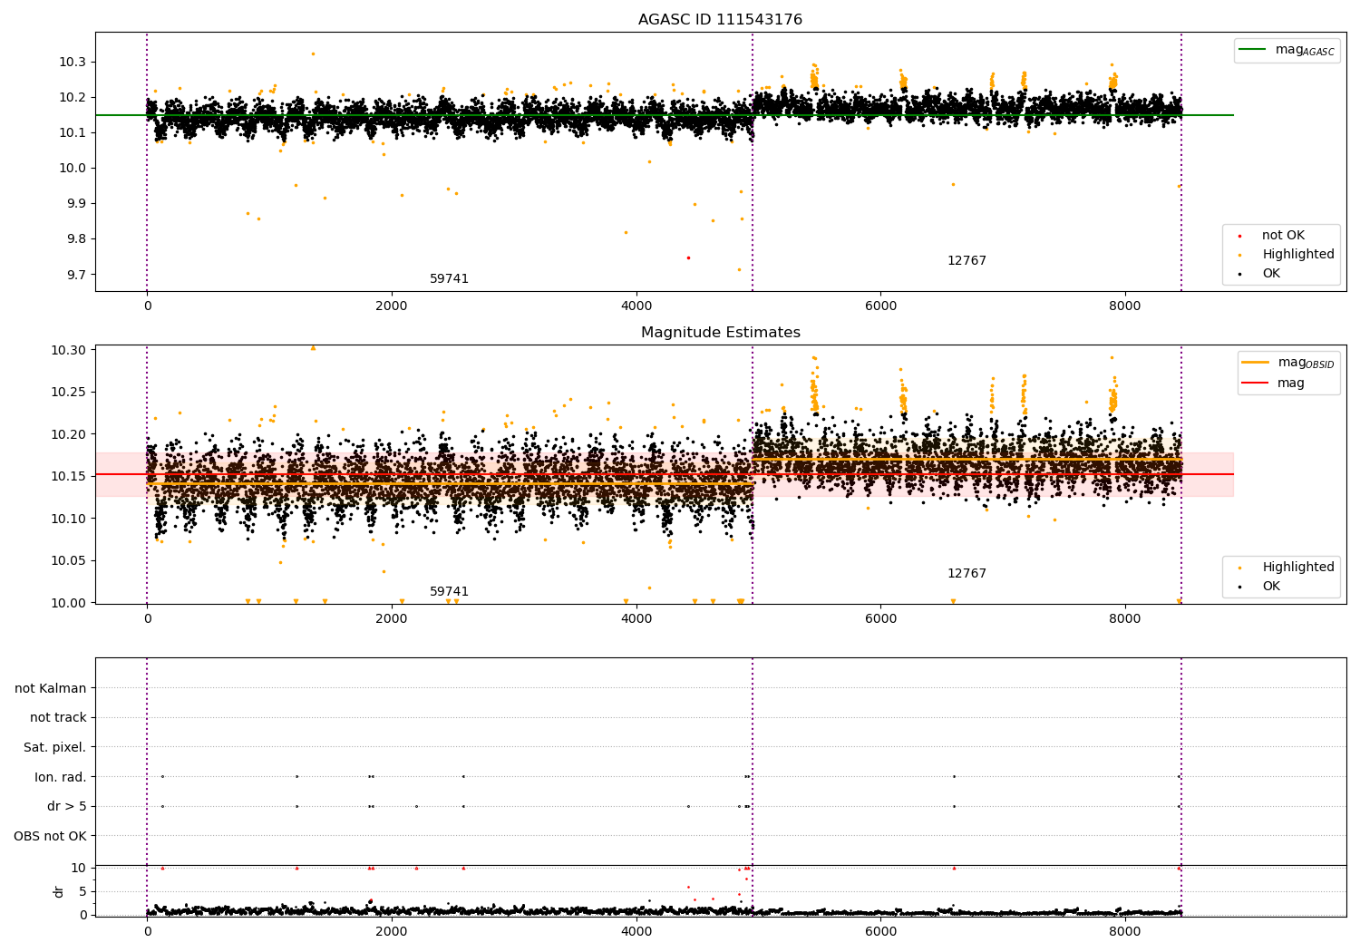Viewport: 1360px width, 952px height.
Task: Click the 10.30 y-tick of the middle plot
Action: 70,350
